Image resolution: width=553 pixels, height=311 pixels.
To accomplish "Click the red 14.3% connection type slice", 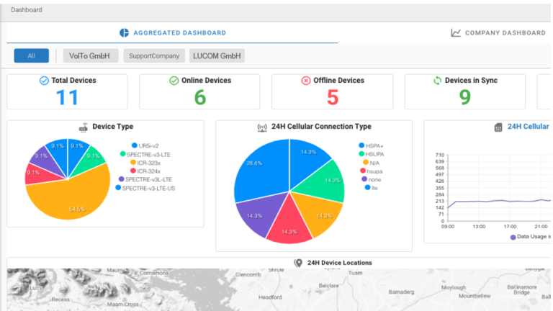I will pos(289,224).
